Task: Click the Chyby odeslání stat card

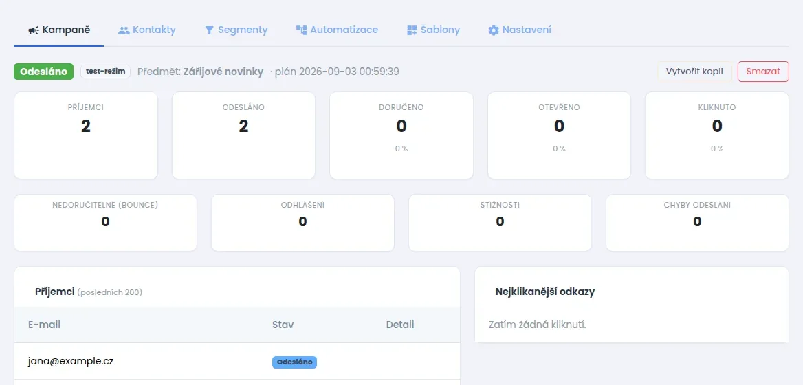Action: (698, 223)
